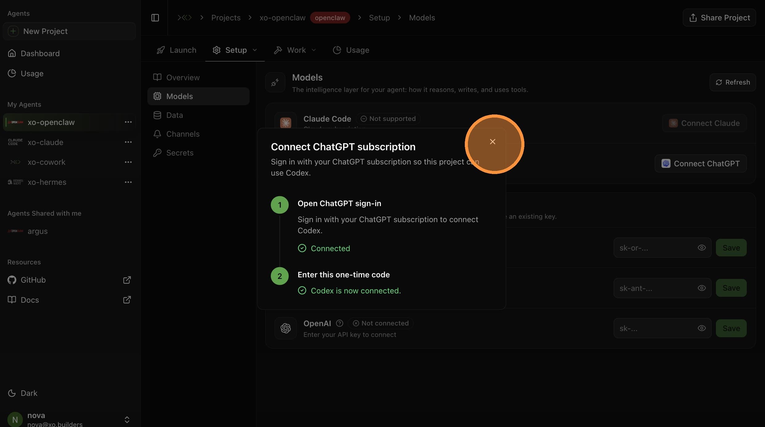The height and width of the screenshot is (427, 765).
Task: Open more options for xo-cowork
Action: (128, 162)
